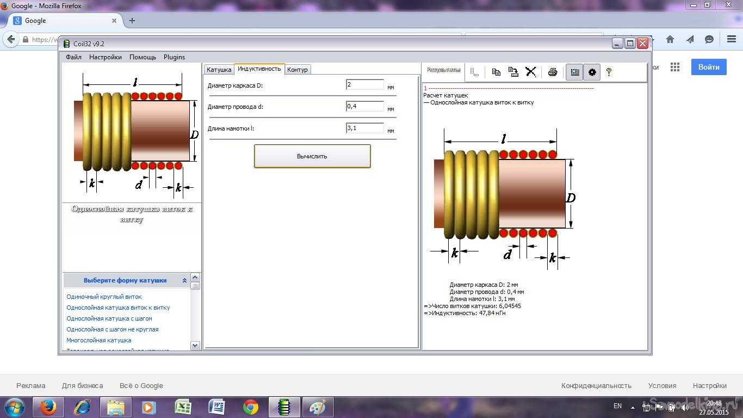Click the coil list scrollbar down arrow

pyautogui.click(x=195, y=346)
